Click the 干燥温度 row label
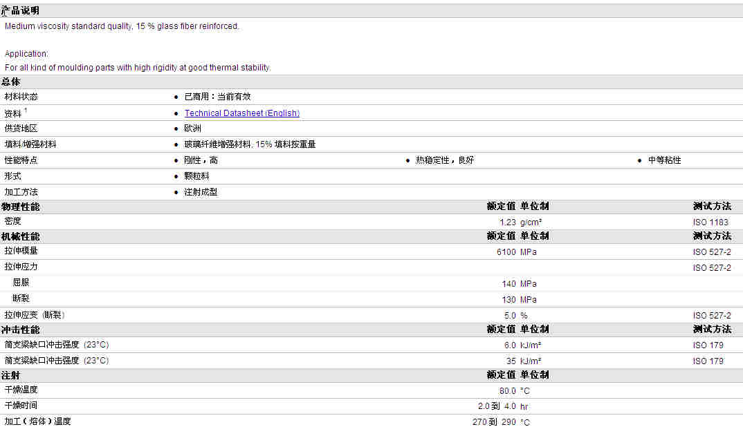Image resolution: width=743 pixels, height=427 pixels. tap(21, 390)
